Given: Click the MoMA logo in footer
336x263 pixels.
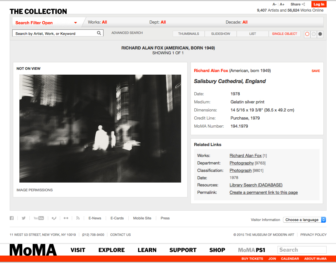Looking at the screenshot, I should (33, 250).
